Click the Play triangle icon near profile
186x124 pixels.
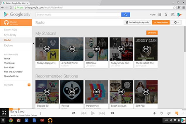[179, 15]
